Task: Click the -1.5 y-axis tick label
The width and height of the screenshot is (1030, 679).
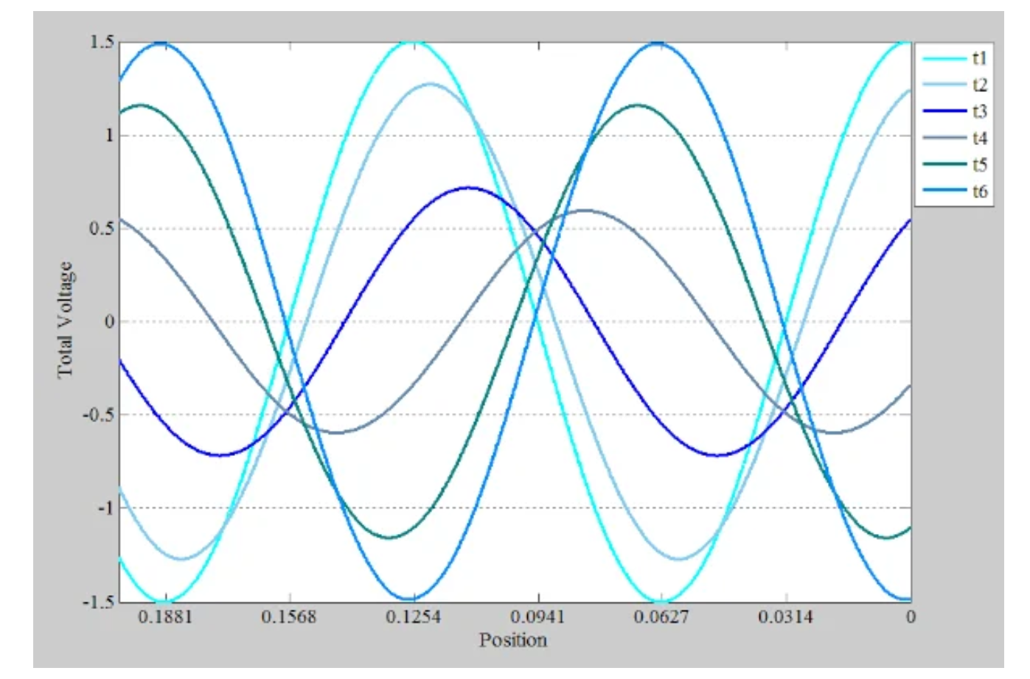Action: pyautogui.click(x=99, y=601)
